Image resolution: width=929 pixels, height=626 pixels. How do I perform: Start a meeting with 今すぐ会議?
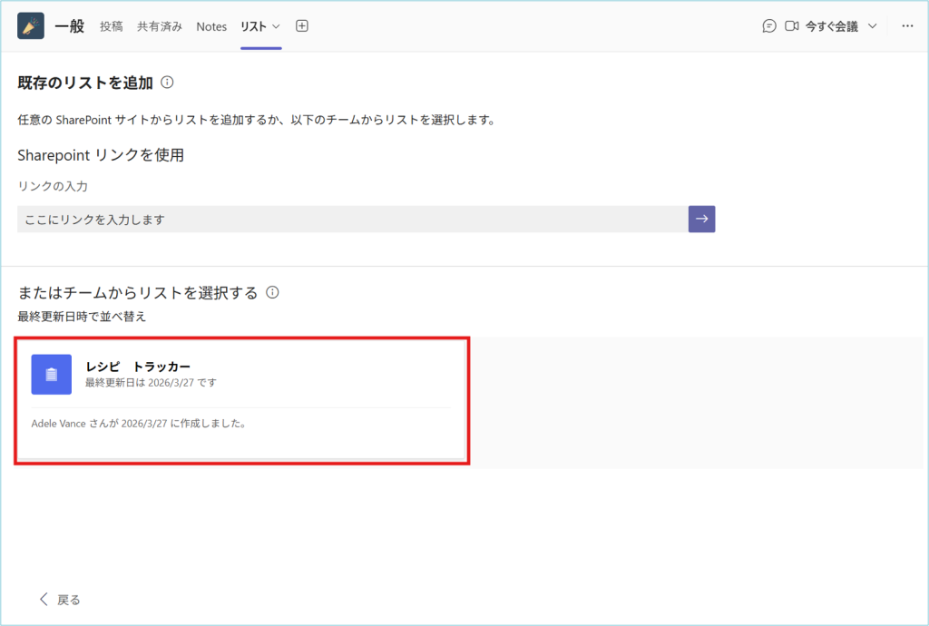pyautogui.click(x=832, y=26)
